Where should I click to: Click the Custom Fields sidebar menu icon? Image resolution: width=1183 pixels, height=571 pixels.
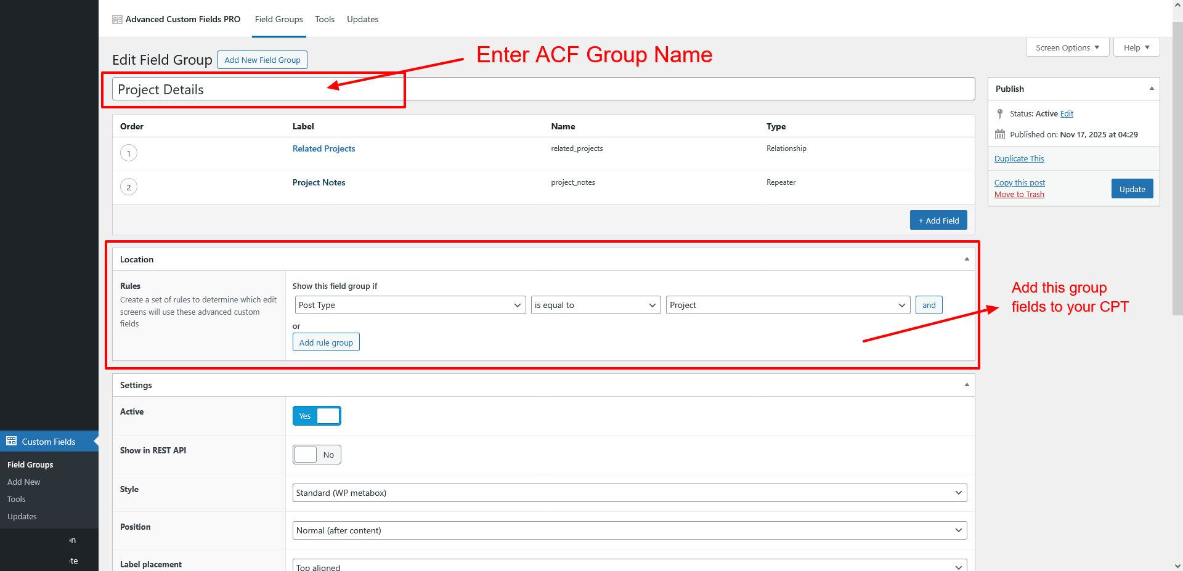click(x=12, y=441)
